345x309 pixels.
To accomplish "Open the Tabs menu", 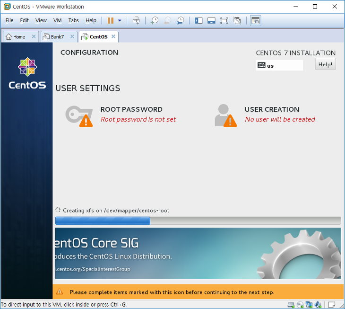I will (x=73, y=20).
